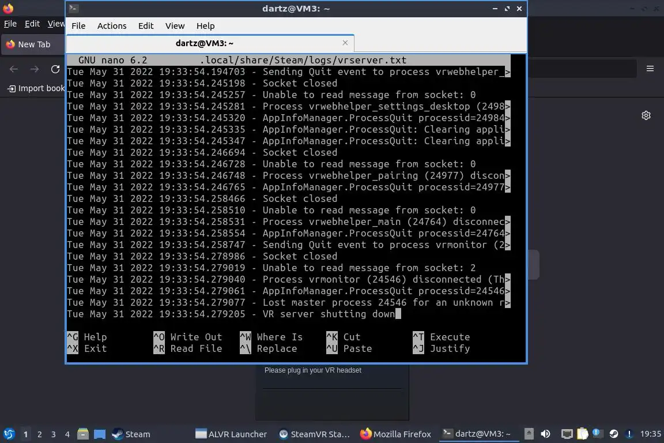Switch to workspace 2

39,434
